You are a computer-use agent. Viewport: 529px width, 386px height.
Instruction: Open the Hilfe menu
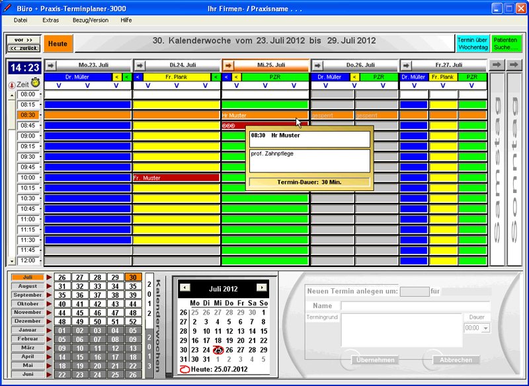tap(126, 20)
